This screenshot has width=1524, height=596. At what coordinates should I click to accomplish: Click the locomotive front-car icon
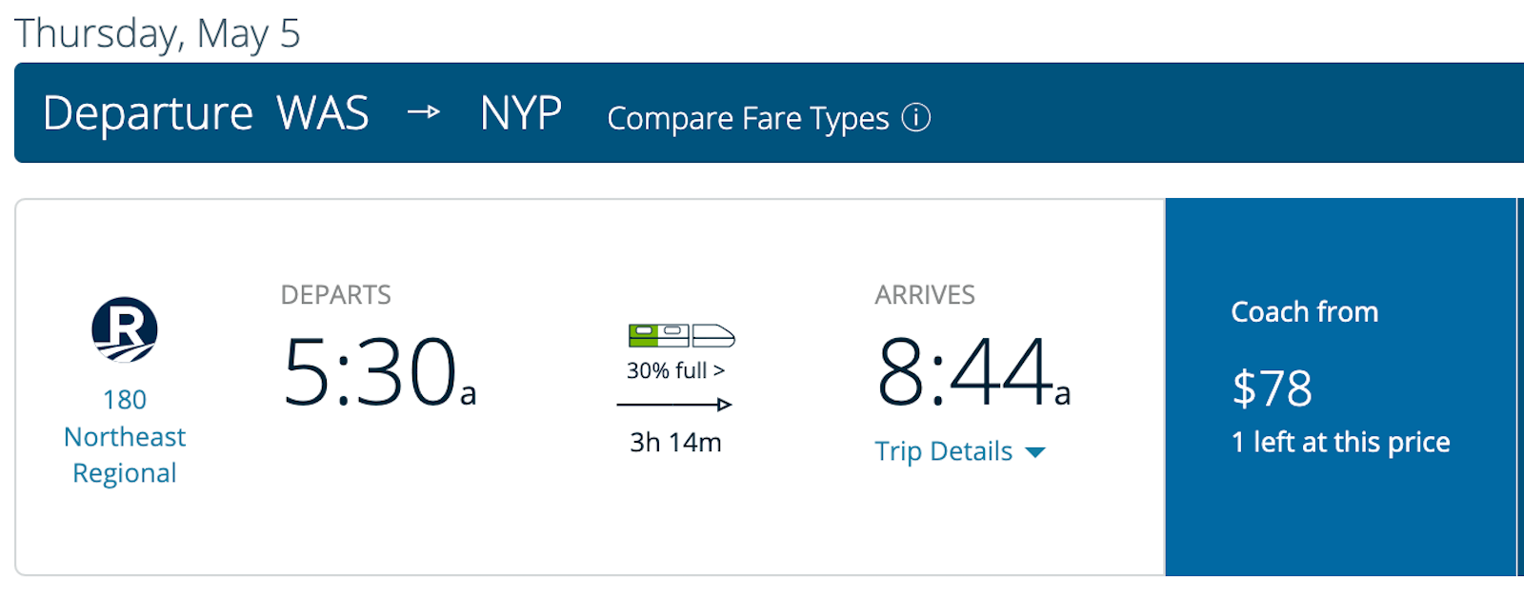coord(716,333)
